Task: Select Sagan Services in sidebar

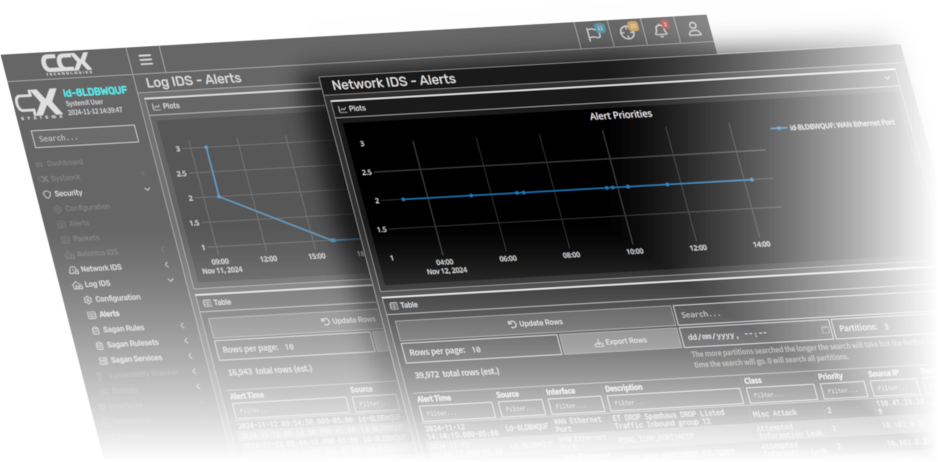Action: 136,359
